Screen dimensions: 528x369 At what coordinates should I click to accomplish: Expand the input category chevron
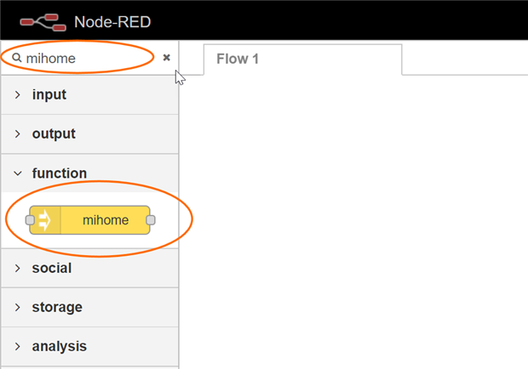pyautogui.click(x=18, y=94)
